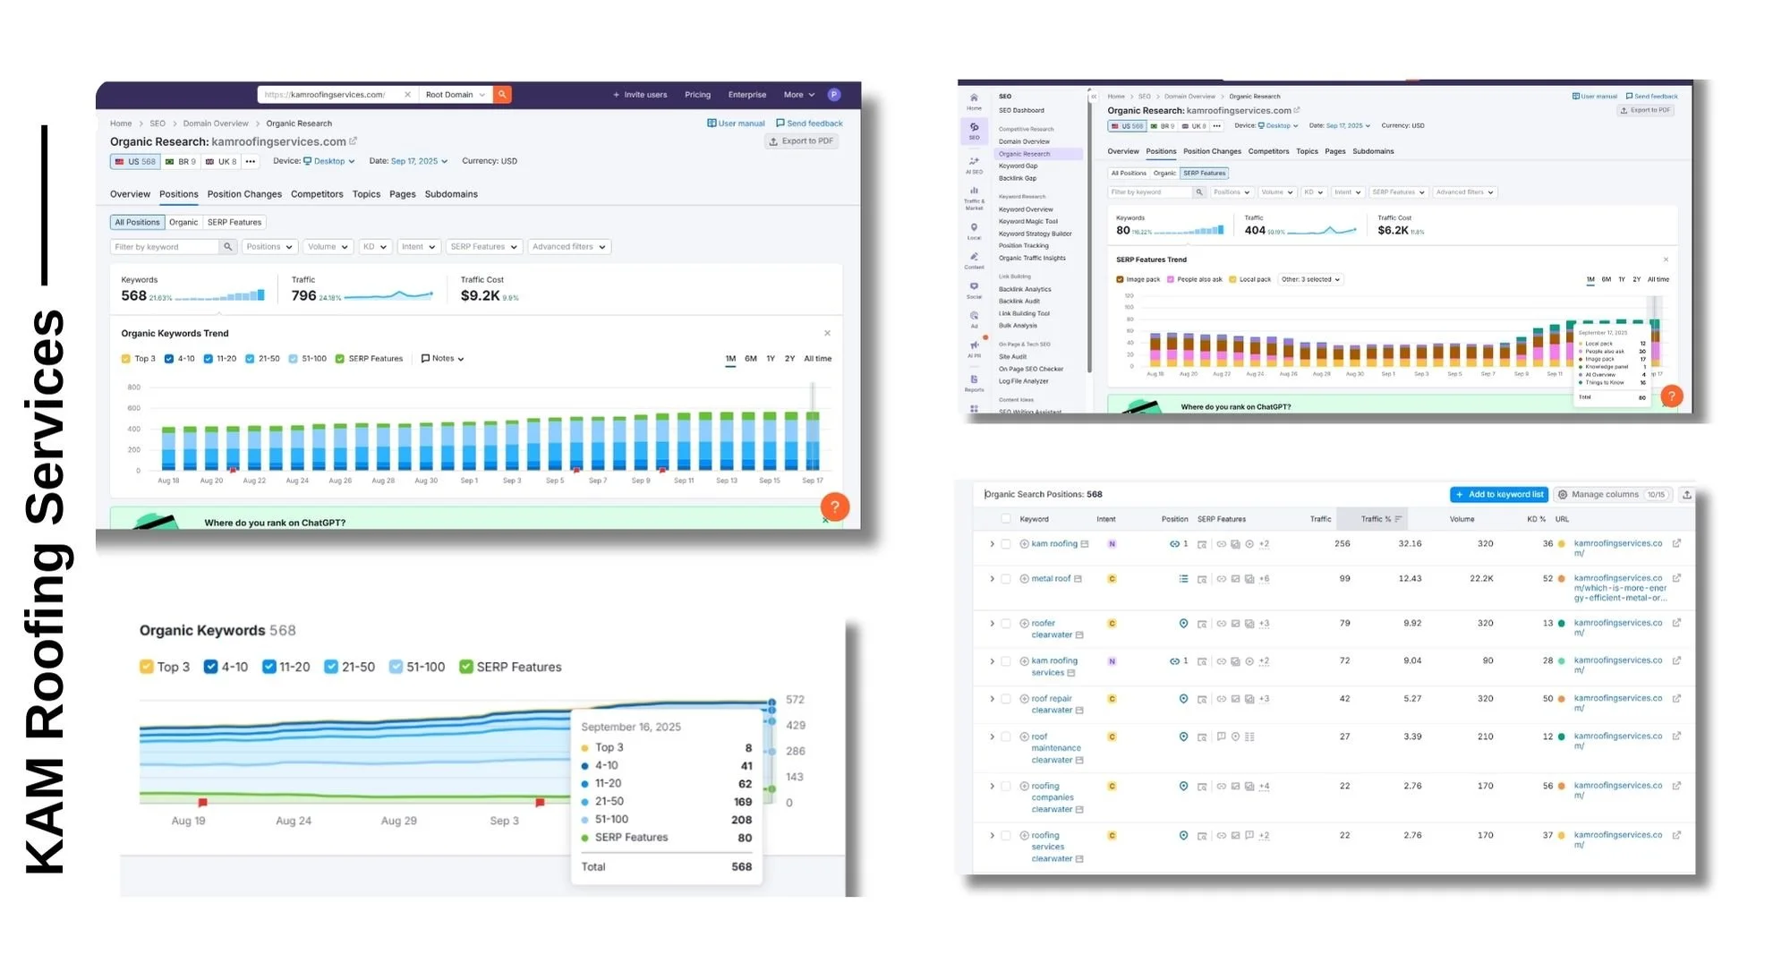Open the Root Domain dropdown
This screenshot has height=954, width=1790.
(x=456, y=95)
